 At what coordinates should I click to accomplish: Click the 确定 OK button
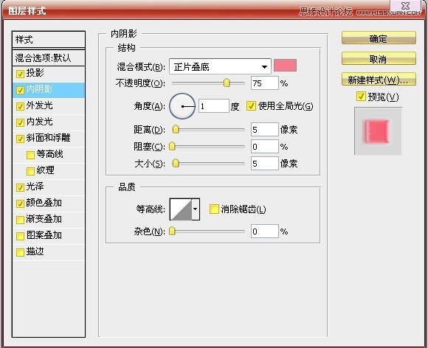coord(379,38)
